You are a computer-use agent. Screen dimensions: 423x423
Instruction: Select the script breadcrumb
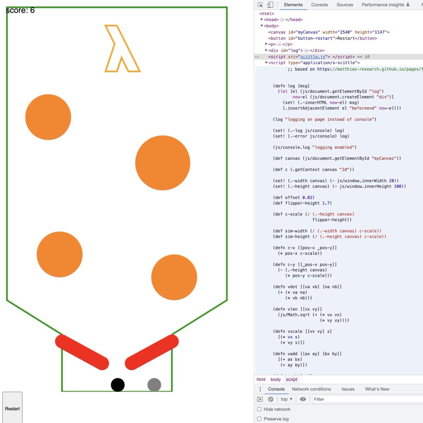click(291, 379)
